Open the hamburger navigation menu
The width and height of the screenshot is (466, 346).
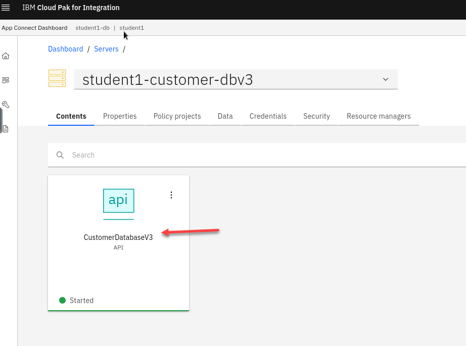pos(6,8)
